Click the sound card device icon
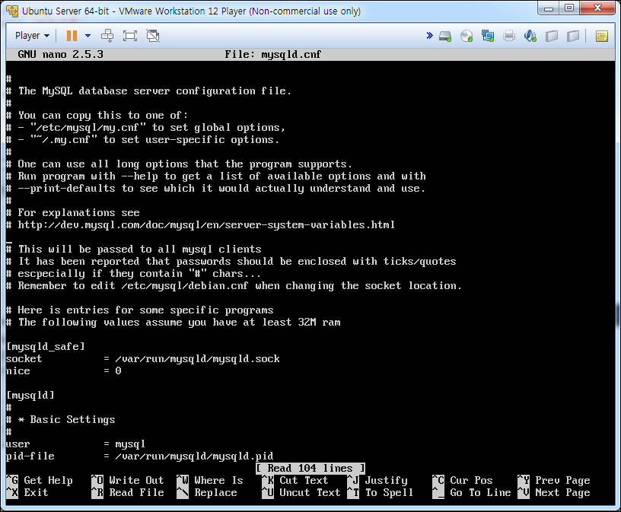 [x=530, y=36]
